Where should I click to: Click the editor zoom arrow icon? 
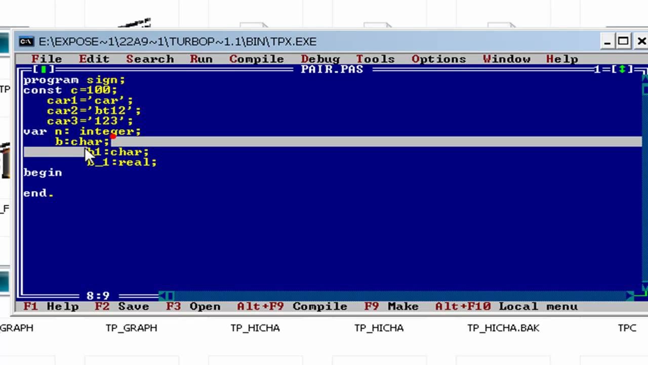pos(622,69)
